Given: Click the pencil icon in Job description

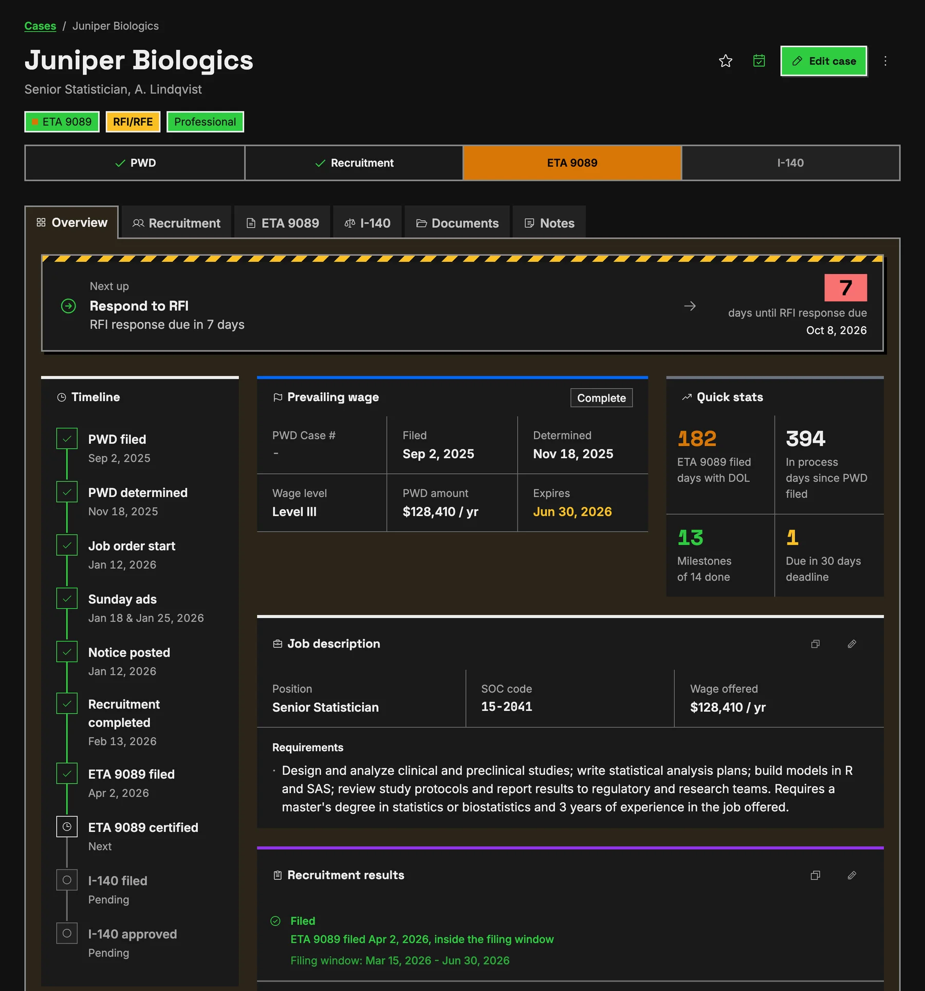Looking at the screenshot, I should [852, 644].
